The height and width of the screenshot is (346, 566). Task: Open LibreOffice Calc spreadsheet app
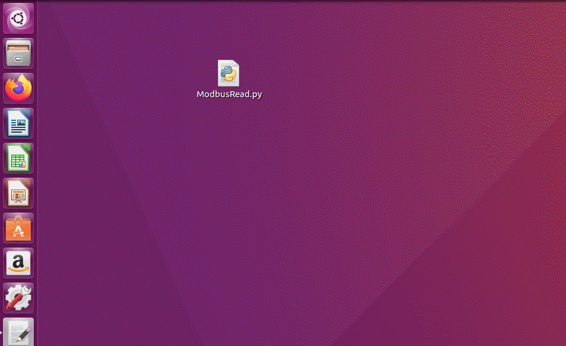(x=18, y=159)
